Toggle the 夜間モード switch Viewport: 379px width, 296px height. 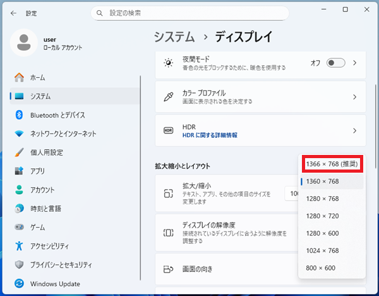click(335, 63)
